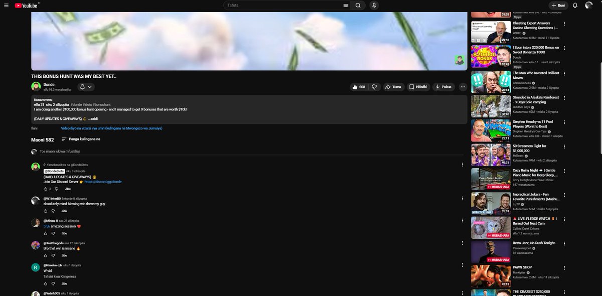
Task: Open Cheating Expert Answers video thumbnail
Action: 491,32
